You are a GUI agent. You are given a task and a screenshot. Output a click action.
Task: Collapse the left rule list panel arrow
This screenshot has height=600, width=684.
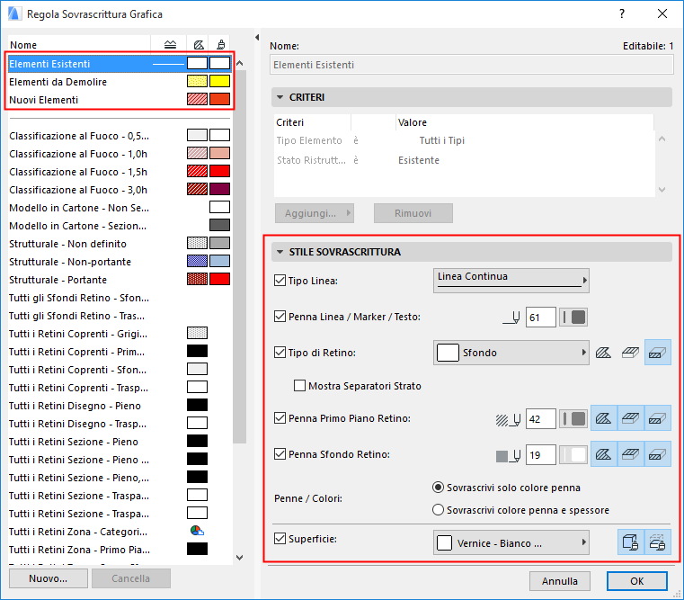[x=257, y=38]
